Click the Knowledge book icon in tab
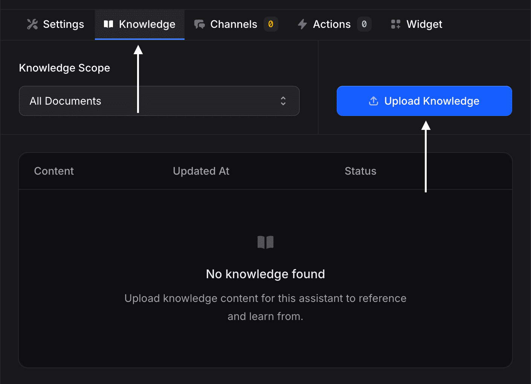The height and width of the screenshot is (384, 531). pyautogui.click(x=108, y=24)
